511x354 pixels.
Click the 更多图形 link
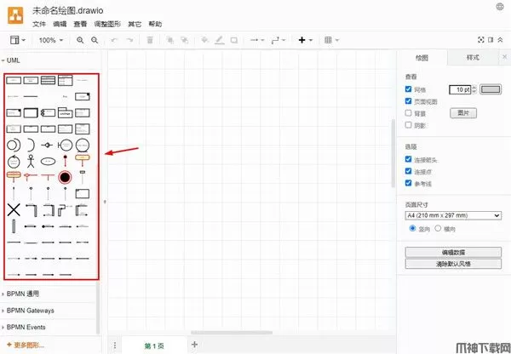[x=26, y=345]
